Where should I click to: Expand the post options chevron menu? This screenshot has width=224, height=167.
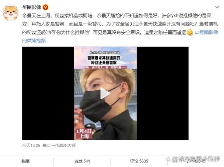(217, 7)
